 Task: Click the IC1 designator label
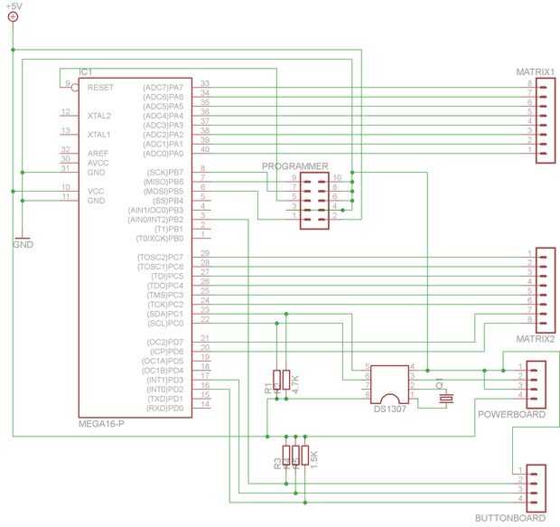point(86,72)
